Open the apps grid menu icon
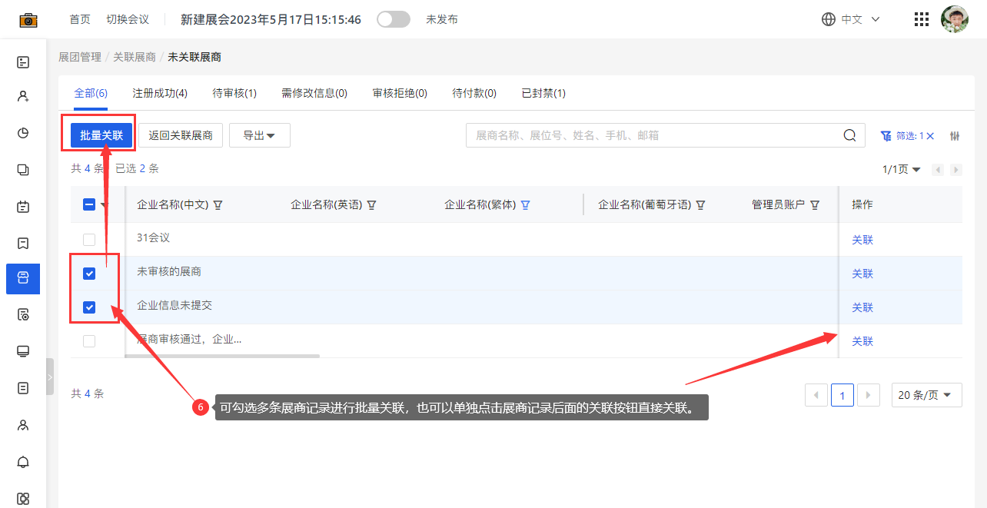Viewport: 987px width, 508px height. pyautogui.click(x=922, y=20)
